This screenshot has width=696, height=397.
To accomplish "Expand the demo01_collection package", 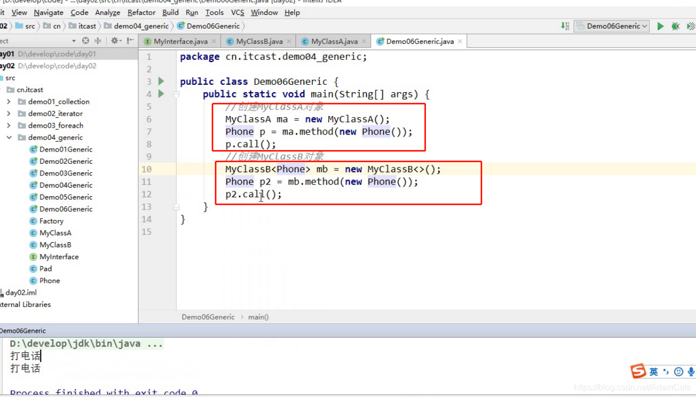I will coord(8,102).
